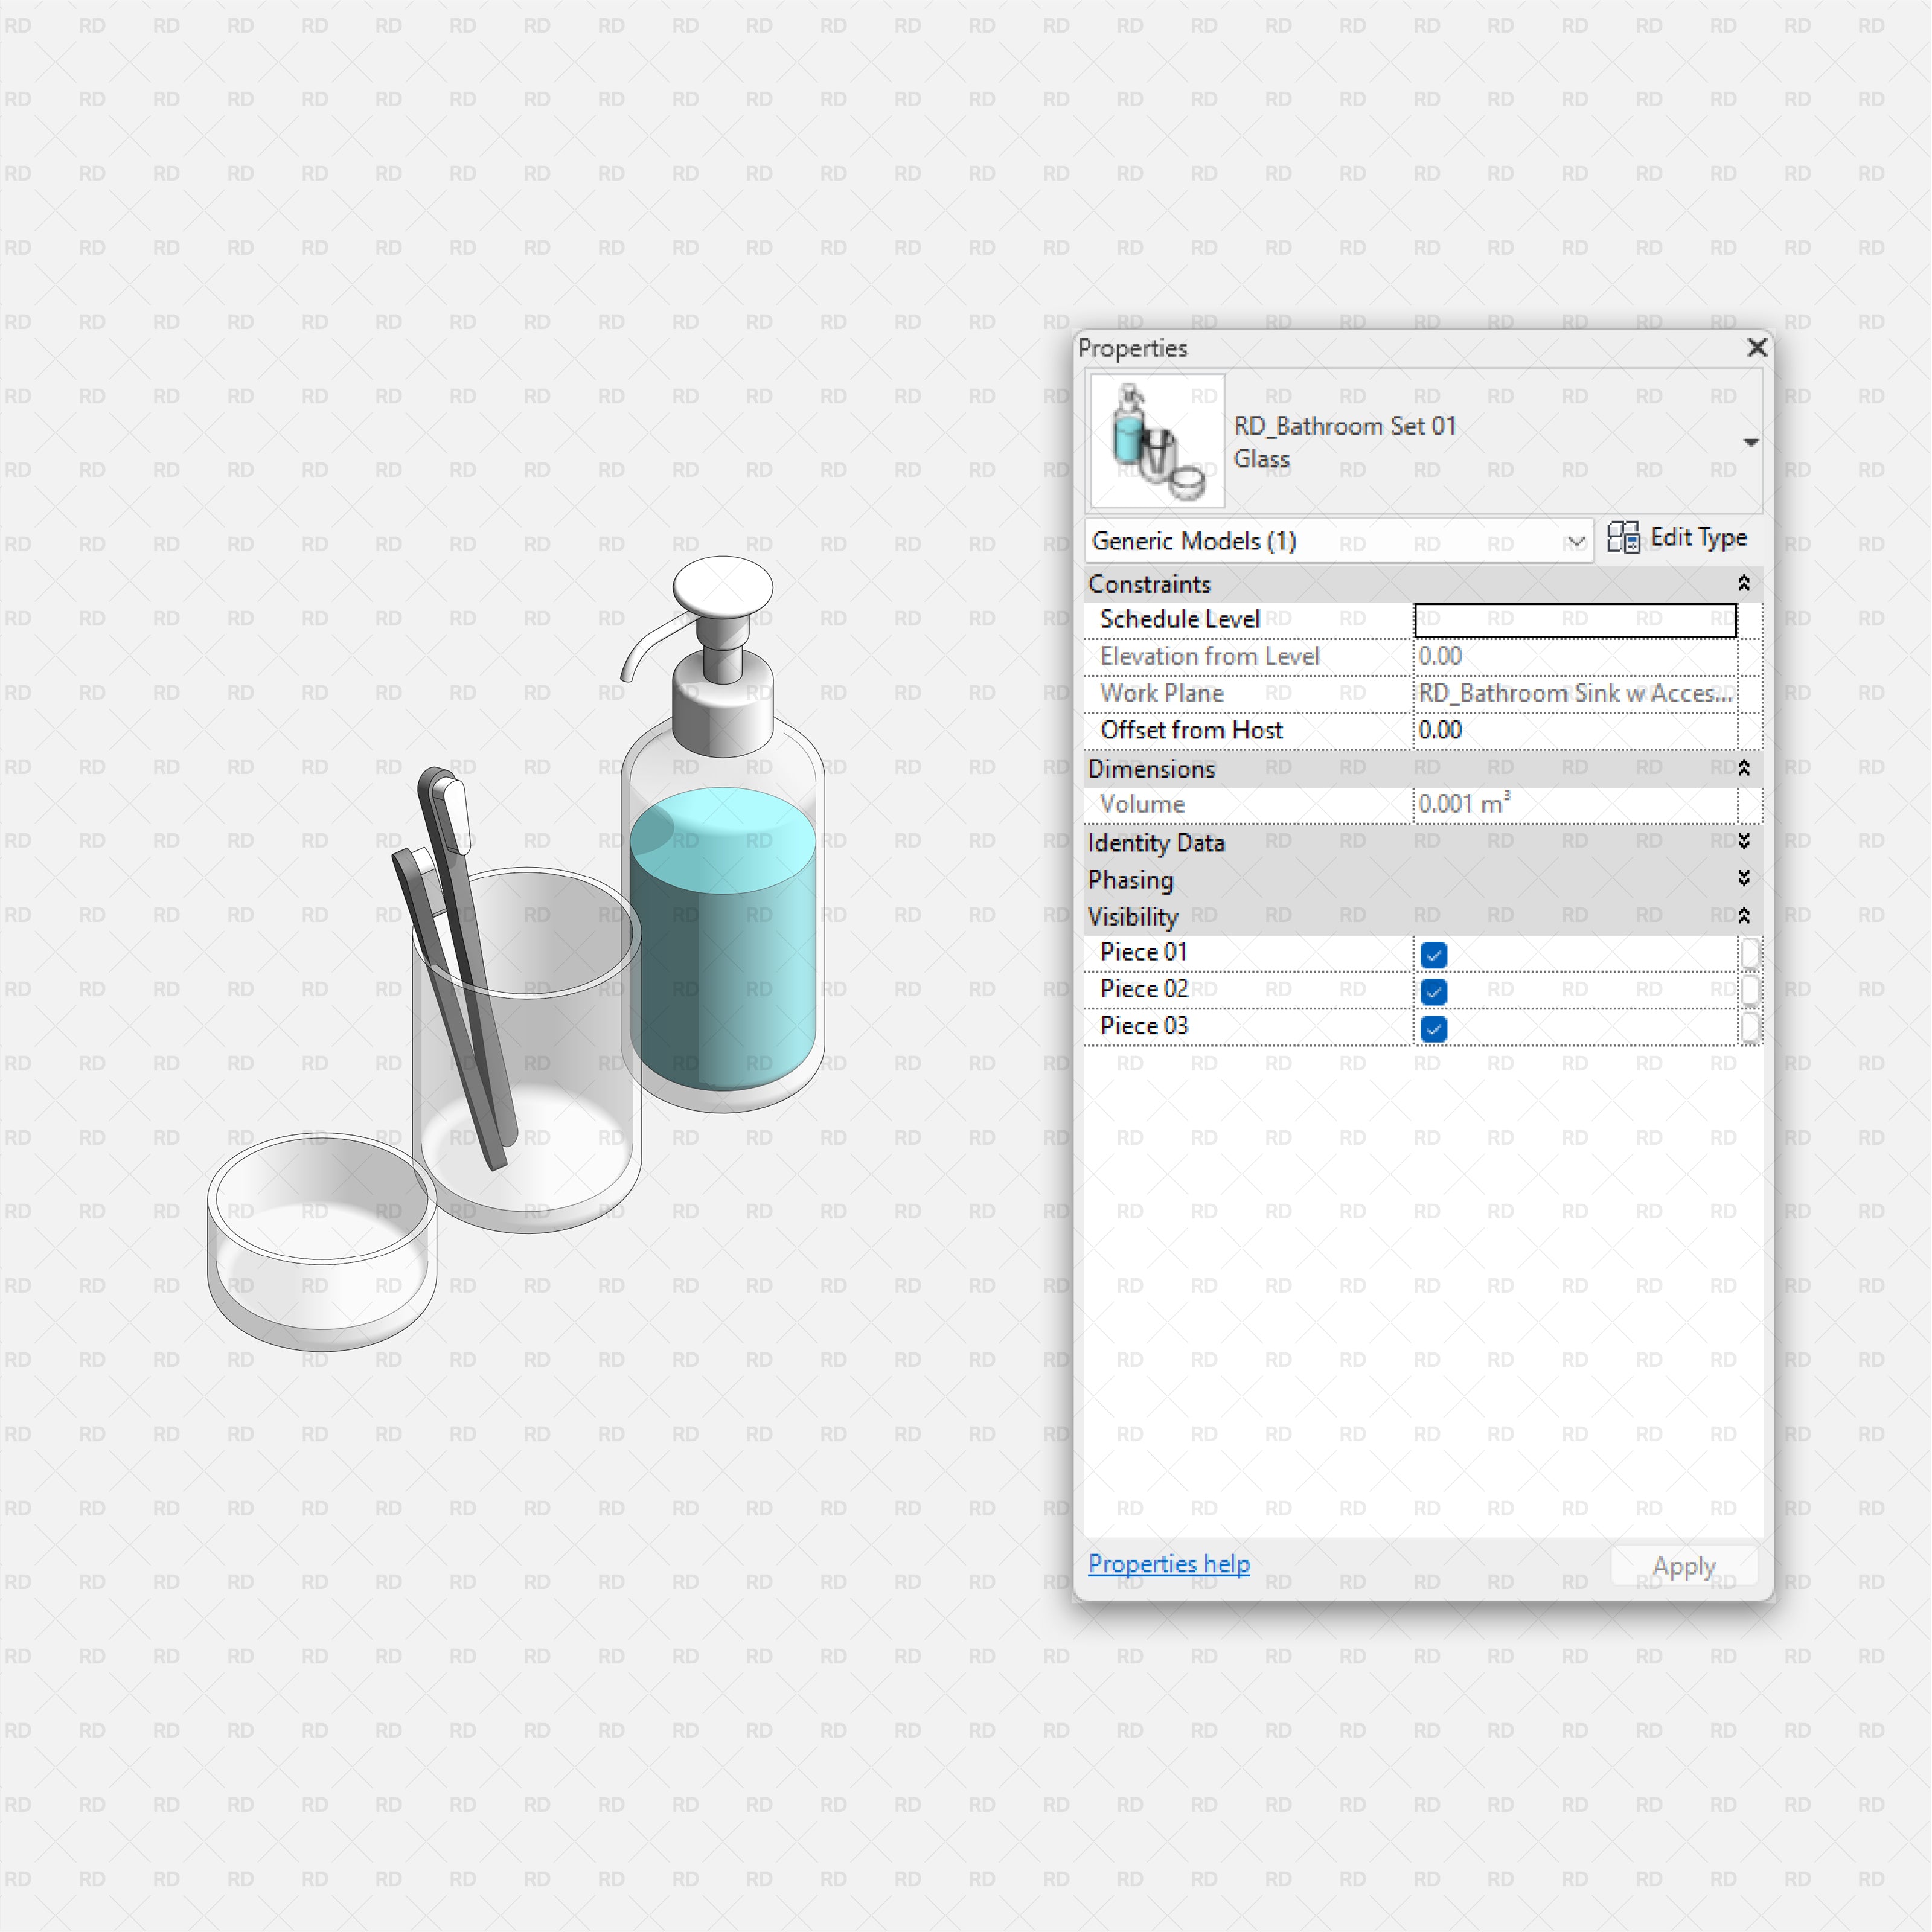The image size is (1932, 1932).
Task: Collapse the Visibility section
Action: point(1743,916)
